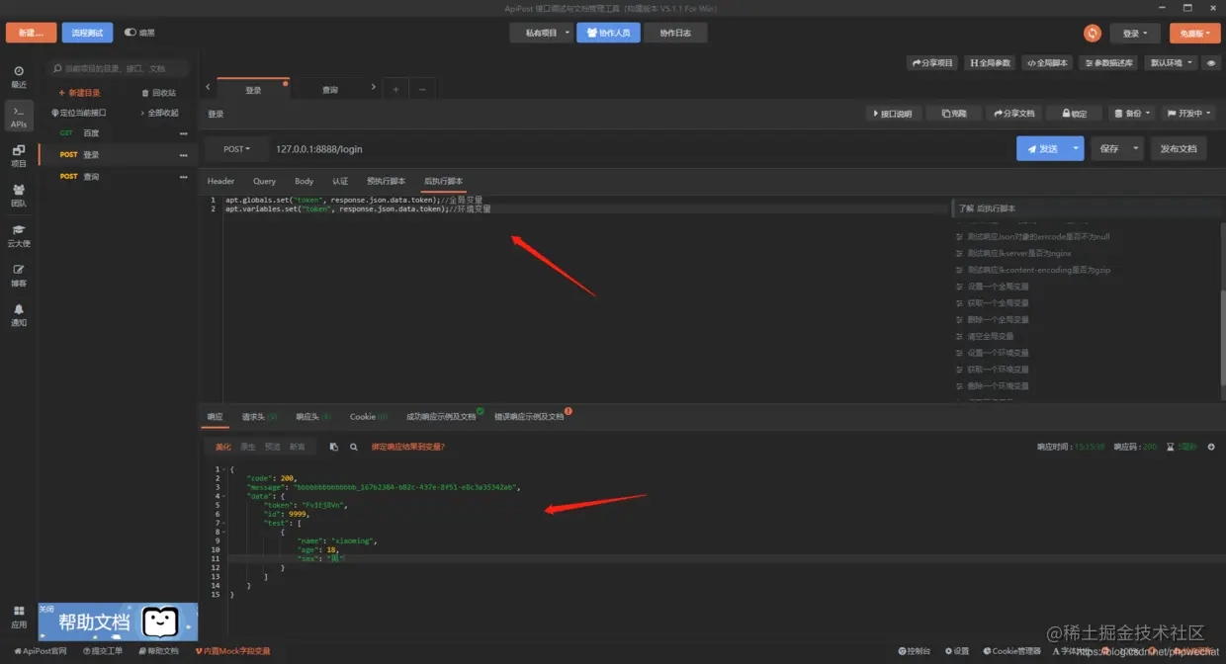Open the 最近 (Recent) sidebar panel
1226x664 pixels.
[19, 76]
